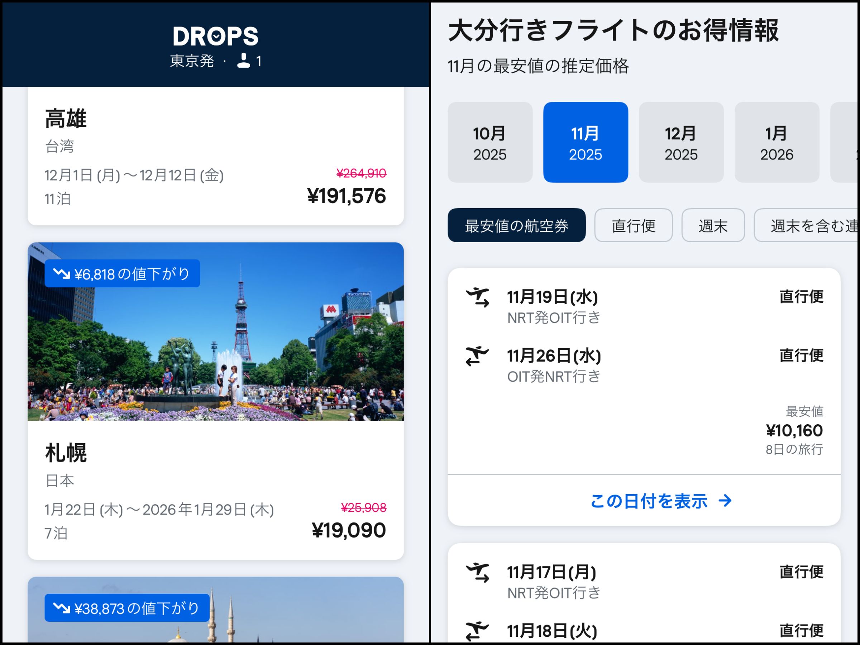Viewport: 860px width, 645px height.
Task: Click return plane icon for 11月18日
Action: [x=477, y=631]
